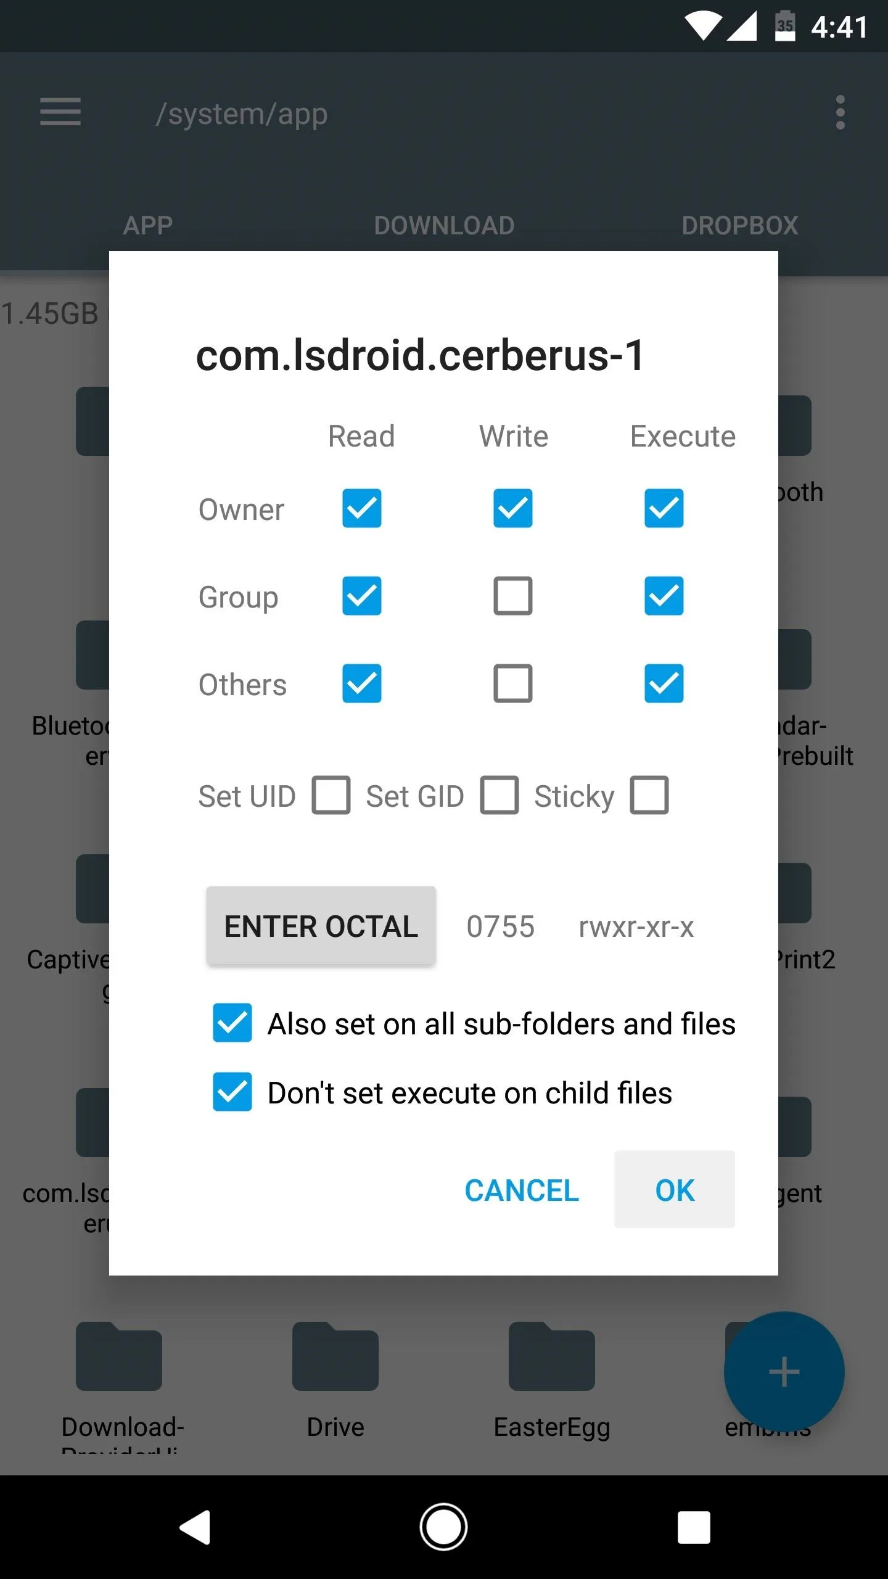The height and width of the screenshot is (1579, 888).
Task: Dismiss dialog with CANCEL
Action: [522, 1190]
